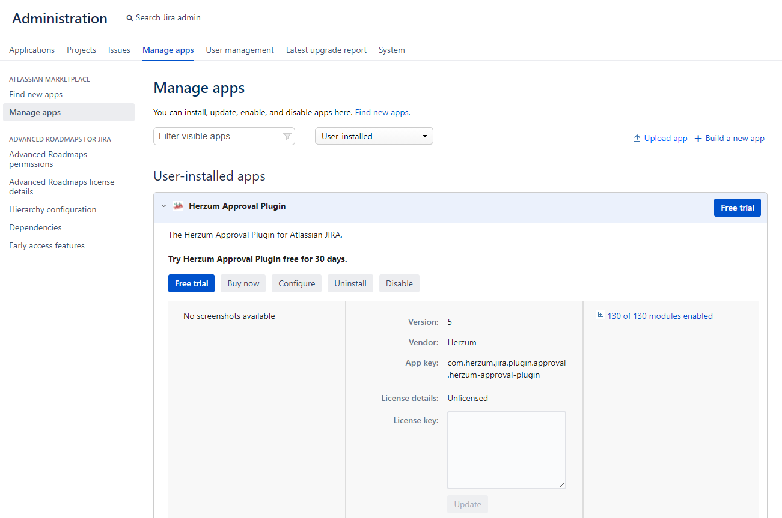Expand the 130 modules enabled plus icon

[600, 315]
